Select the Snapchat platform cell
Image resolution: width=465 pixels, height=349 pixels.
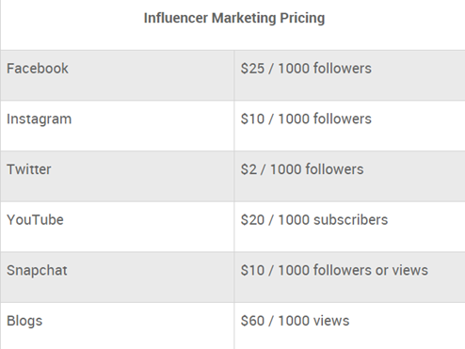tap(117, 278)
